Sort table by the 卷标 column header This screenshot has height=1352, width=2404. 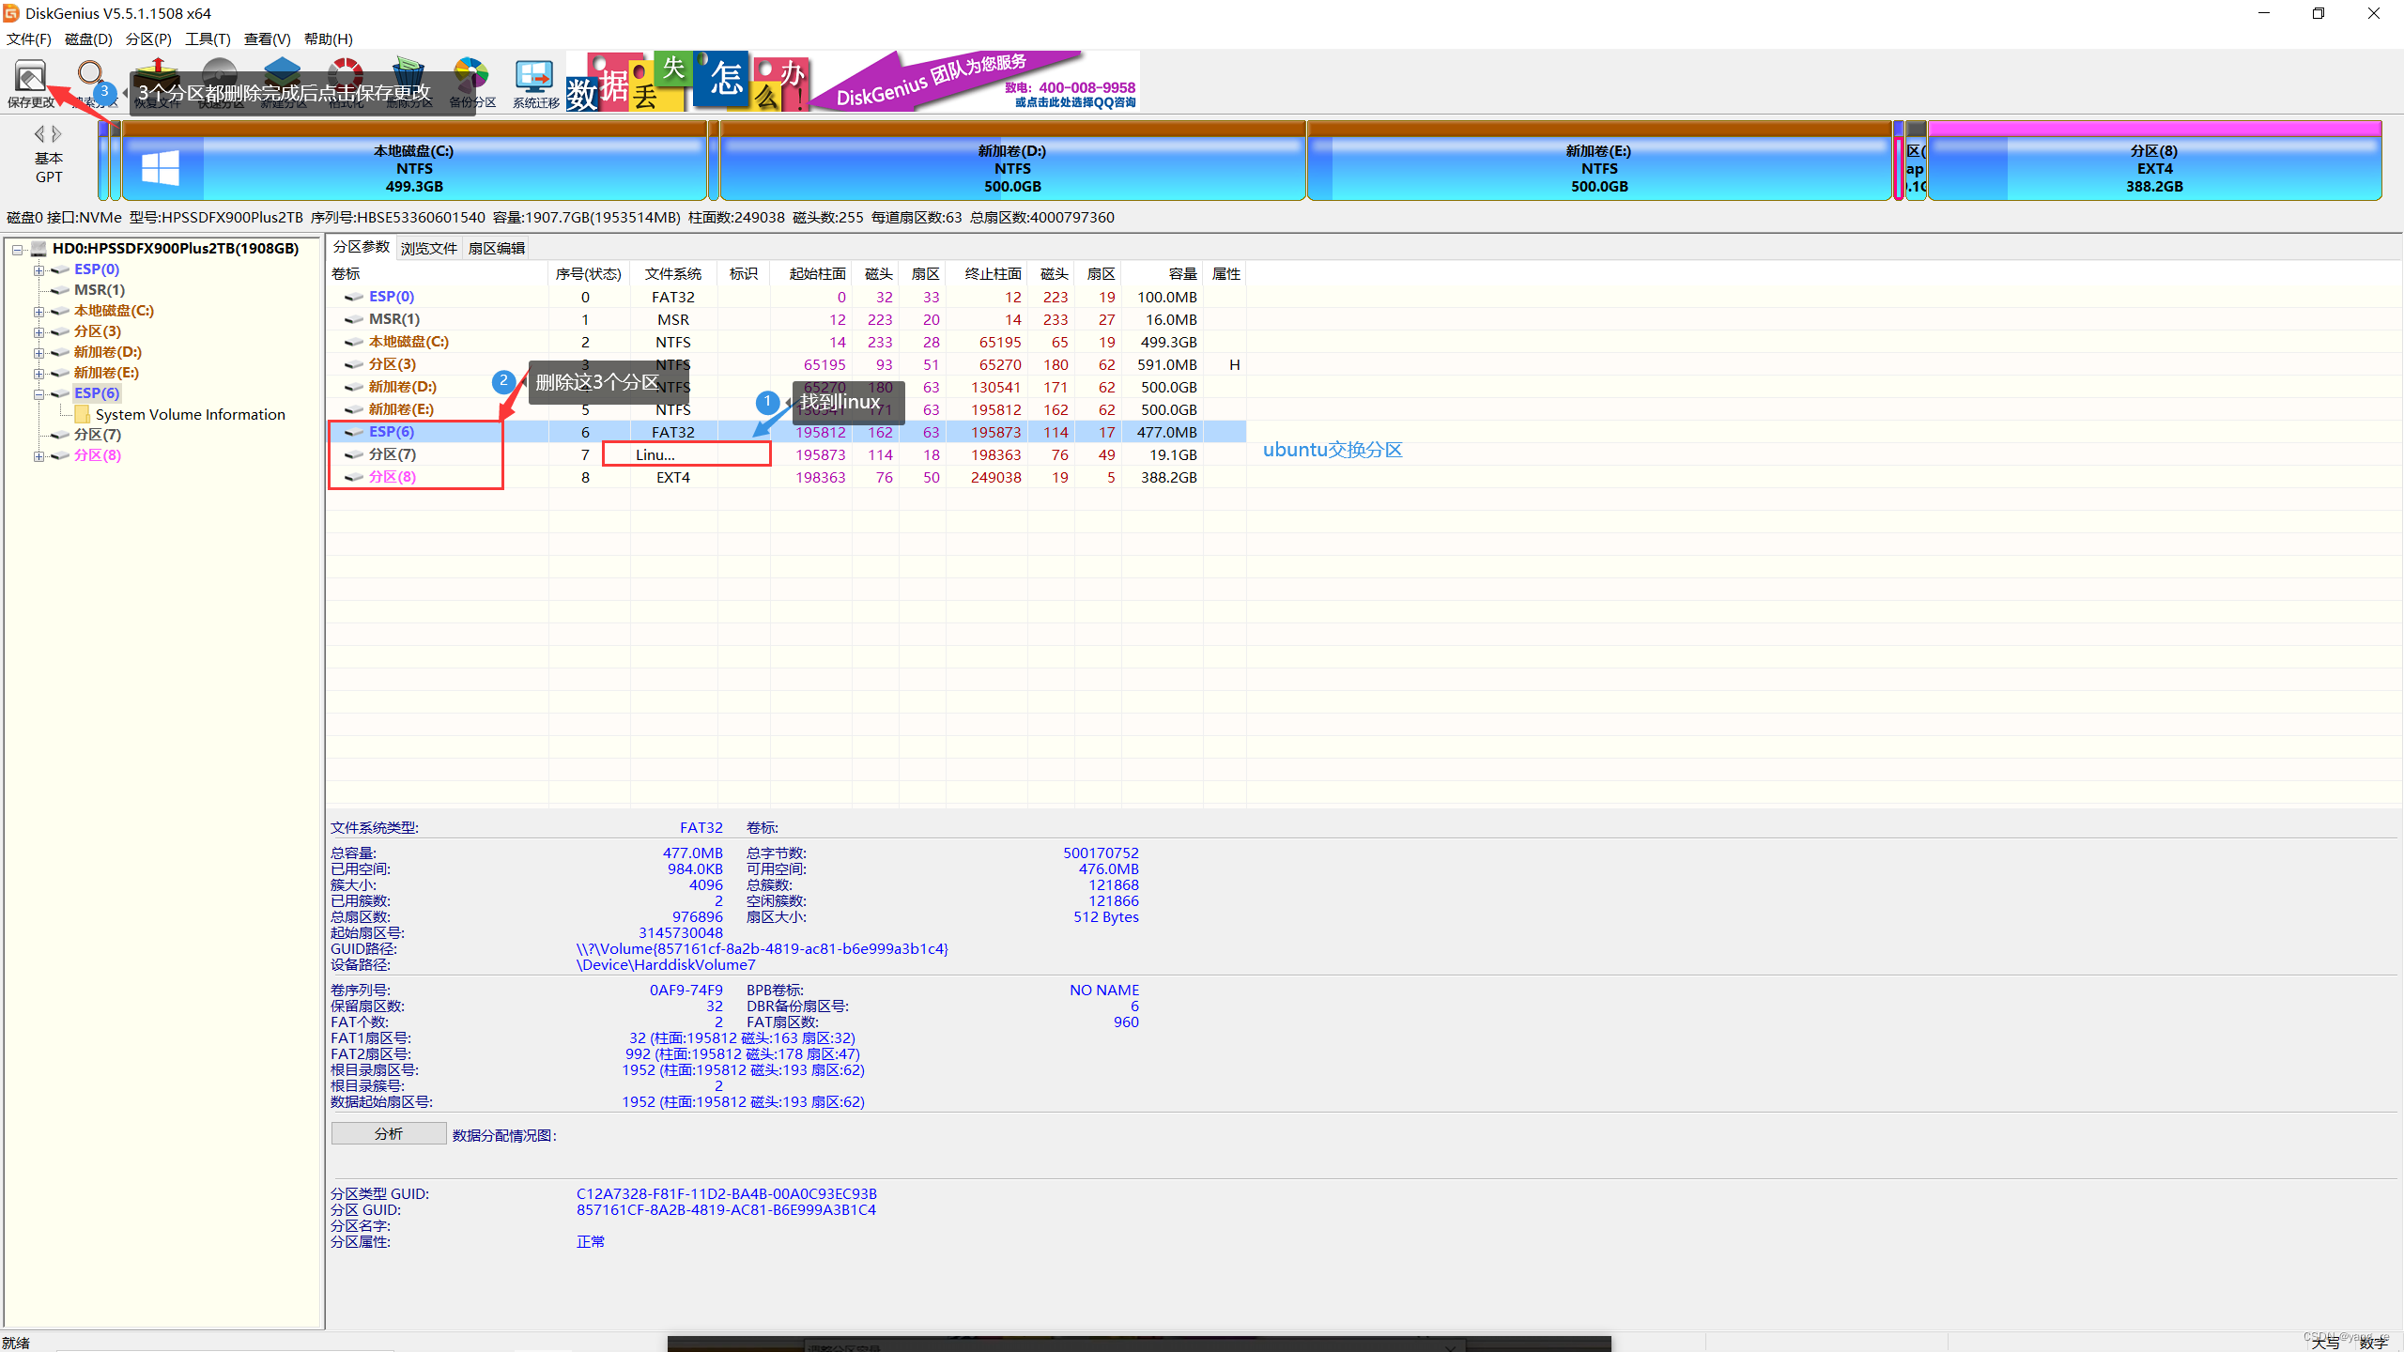(438, 273)
